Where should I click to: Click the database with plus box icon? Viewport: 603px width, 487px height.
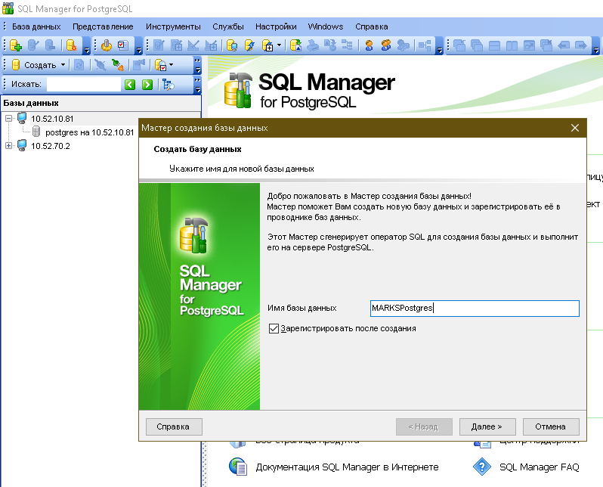tap(267, 45)
